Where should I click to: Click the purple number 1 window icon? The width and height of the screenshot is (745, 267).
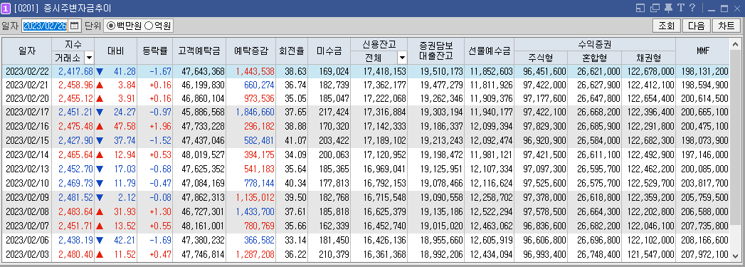6,8
